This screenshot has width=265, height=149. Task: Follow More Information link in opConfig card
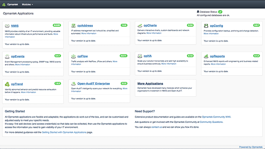(211, 34)
